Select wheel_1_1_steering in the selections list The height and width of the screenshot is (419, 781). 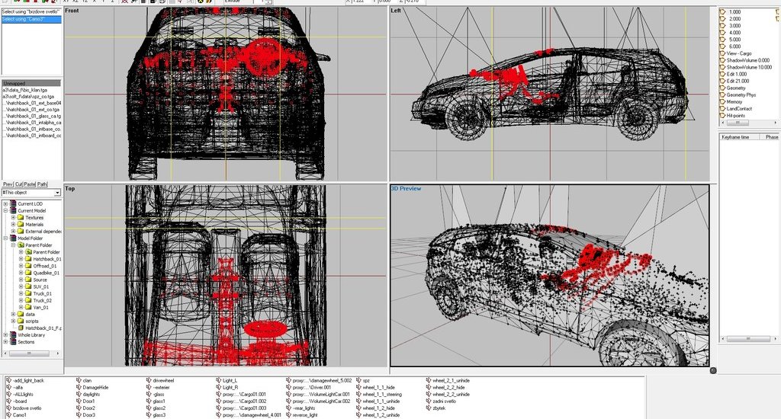[381, 394]
